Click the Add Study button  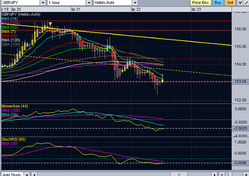tap(12, 174)
